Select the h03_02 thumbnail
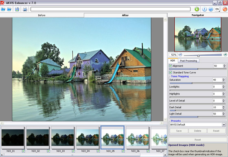This screenshot has height=157, width=228. click(37, 138)
